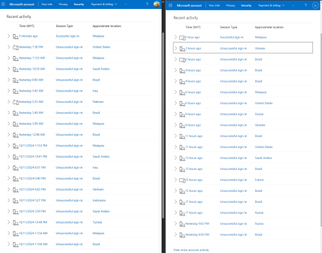Click 'Successful sign-in' for '1 hour ago' row
322x253 pixels.
[232, 37]
